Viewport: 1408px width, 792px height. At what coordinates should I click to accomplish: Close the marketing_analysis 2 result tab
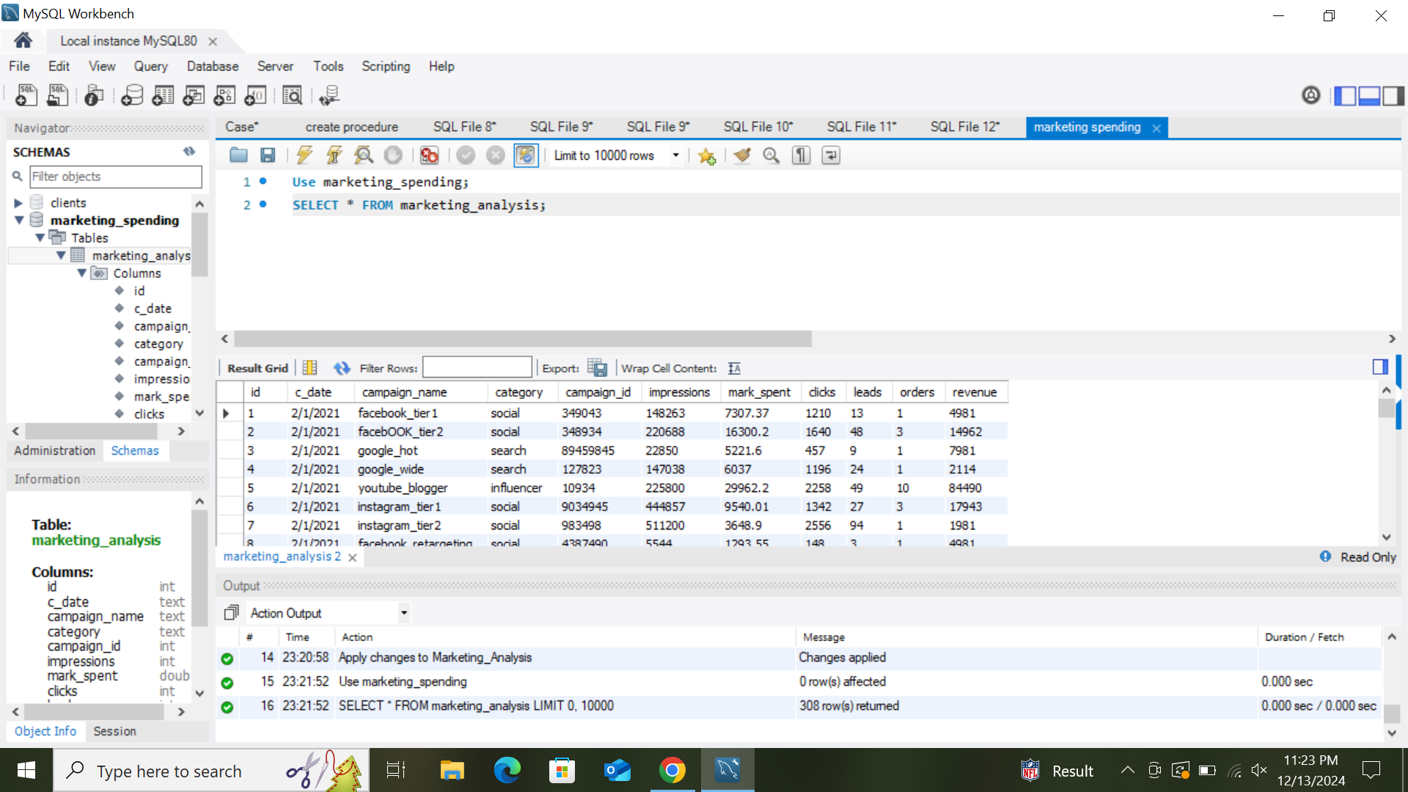(353, 557)
